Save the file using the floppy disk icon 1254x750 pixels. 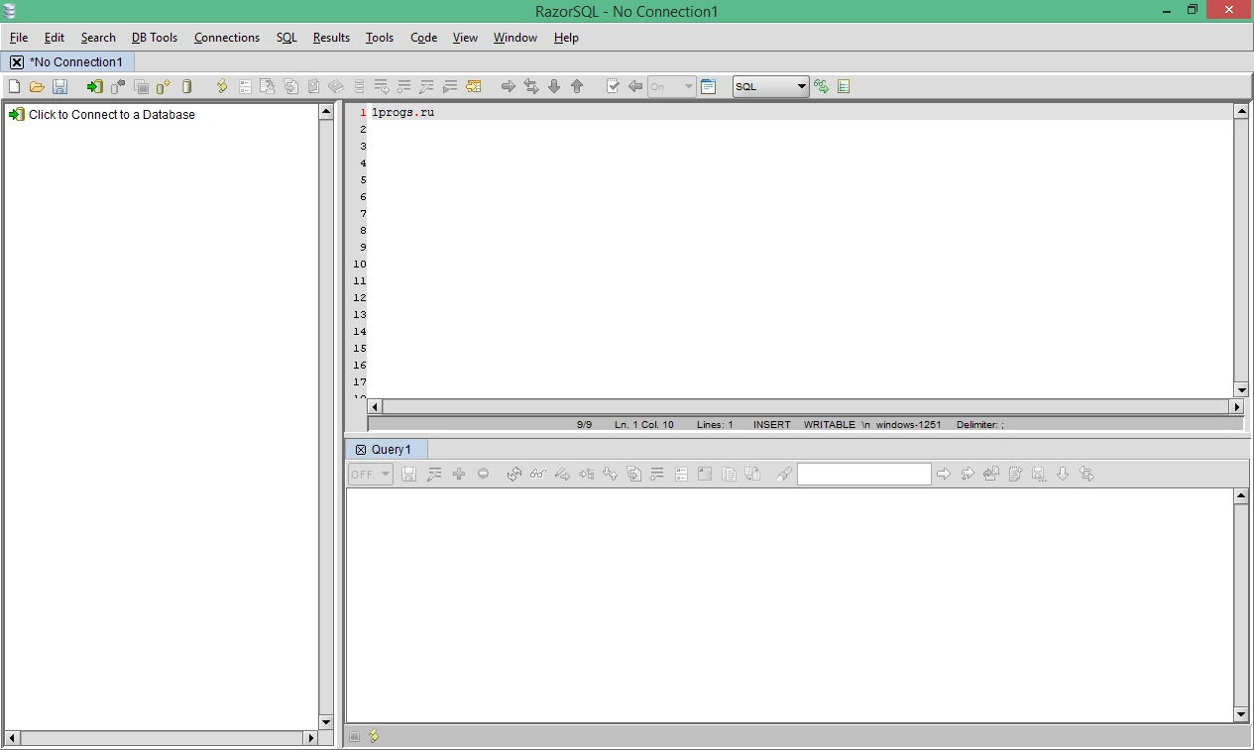[59, 86]
